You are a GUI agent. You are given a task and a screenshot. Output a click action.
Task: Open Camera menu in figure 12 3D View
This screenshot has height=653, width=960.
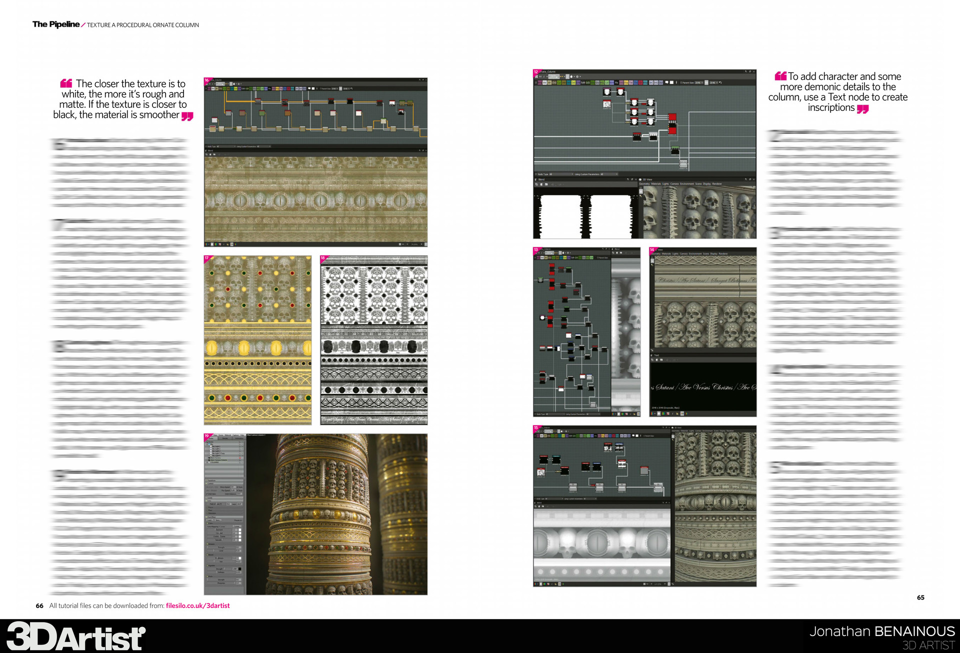(674, 184)
